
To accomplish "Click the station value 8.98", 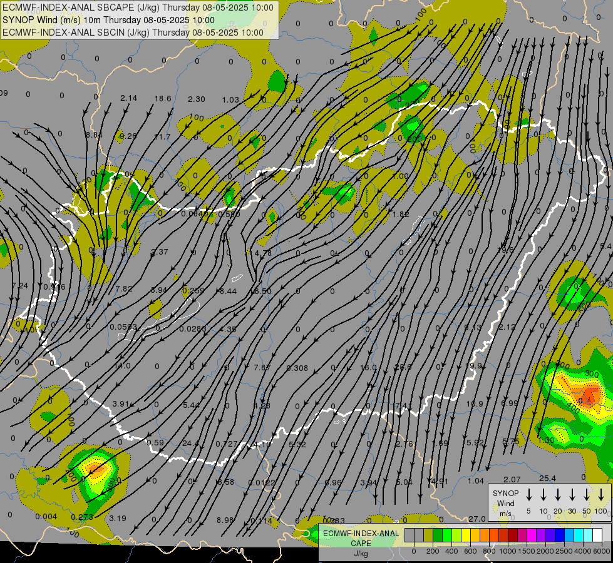I will (225, 520).
